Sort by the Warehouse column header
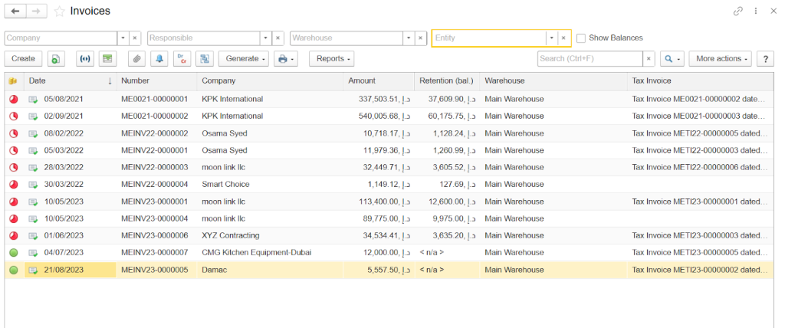Viewport: 785px width, 328px height. 553,81
